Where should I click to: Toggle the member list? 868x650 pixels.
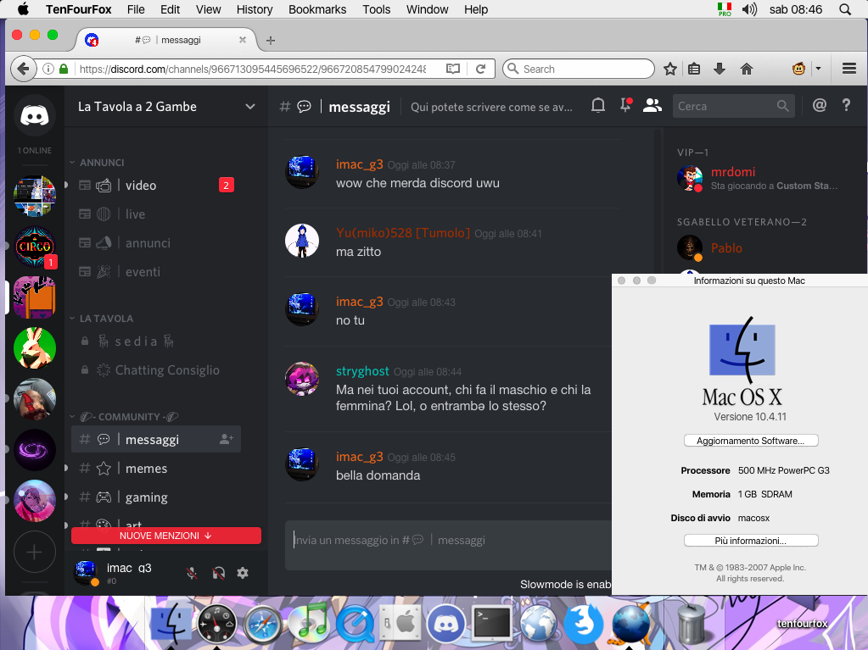click(x=652, y=106)
